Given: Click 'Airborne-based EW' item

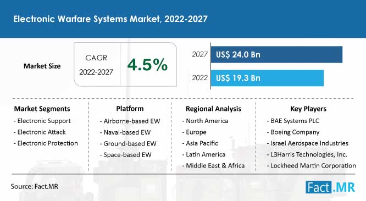Looking at the screenshot, I should point(132,121).
